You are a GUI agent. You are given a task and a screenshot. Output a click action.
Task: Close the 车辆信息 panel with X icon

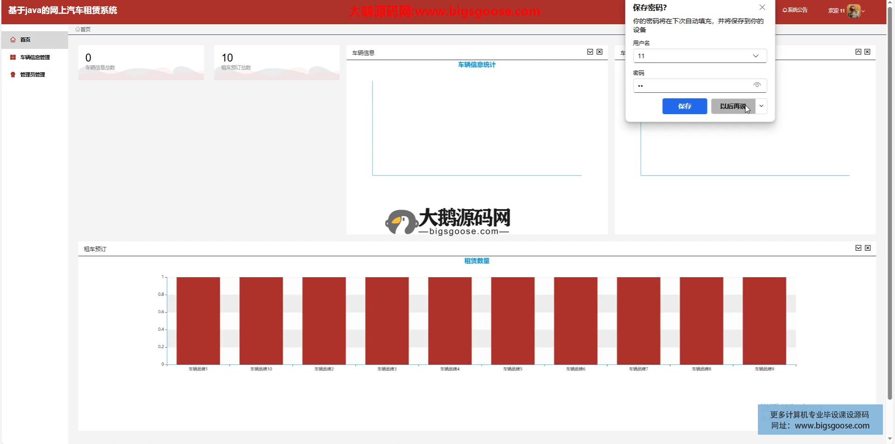[600, 52]
